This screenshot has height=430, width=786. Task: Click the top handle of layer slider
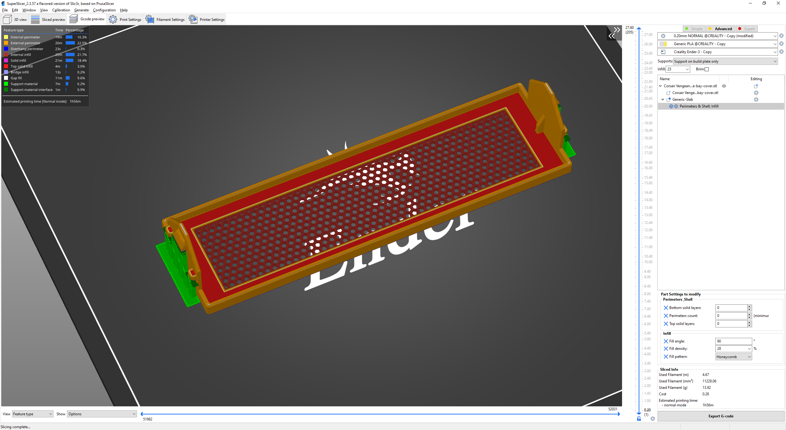[639, 28]
